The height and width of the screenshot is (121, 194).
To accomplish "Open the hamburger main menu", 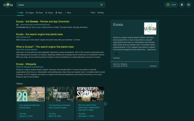I will pyautogui.click(x=189, y=5).
